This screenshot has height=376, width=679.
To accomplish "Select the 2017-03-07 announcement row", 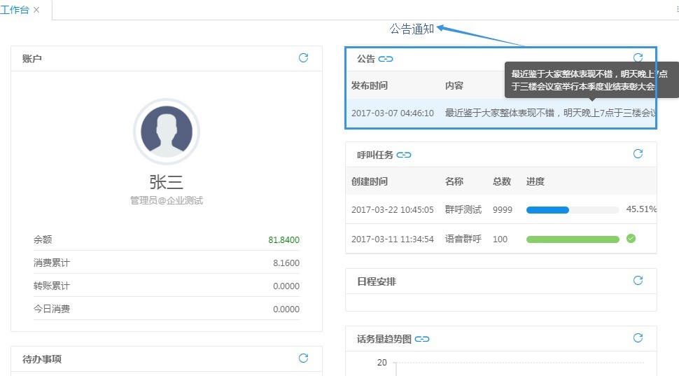I will [x=500, y=113].
